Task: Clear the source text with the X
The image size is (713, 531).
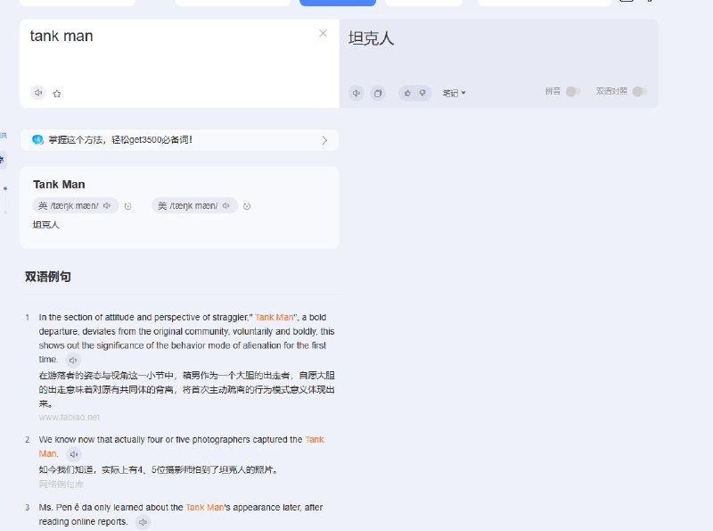Action: [x=323, y=34]
